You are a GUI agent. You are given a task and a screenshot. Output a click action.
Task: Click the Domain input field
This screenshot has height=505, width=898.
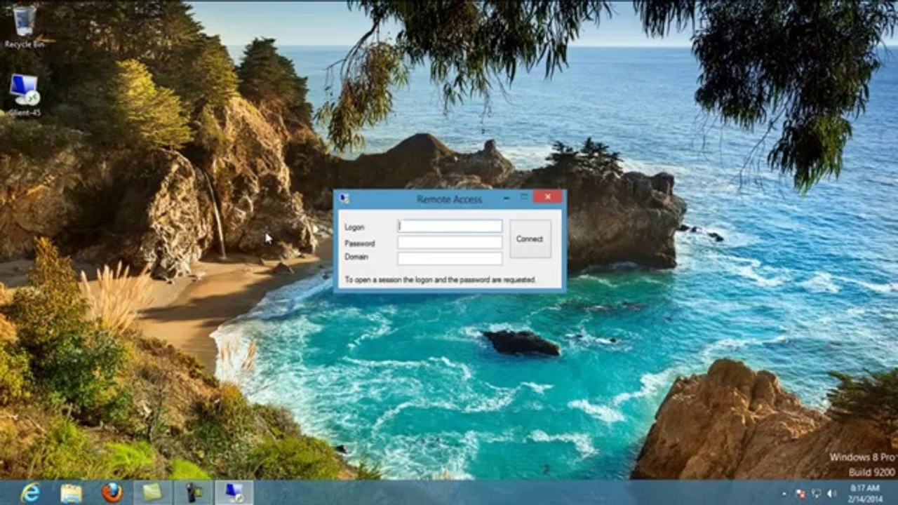coord(450,258)
